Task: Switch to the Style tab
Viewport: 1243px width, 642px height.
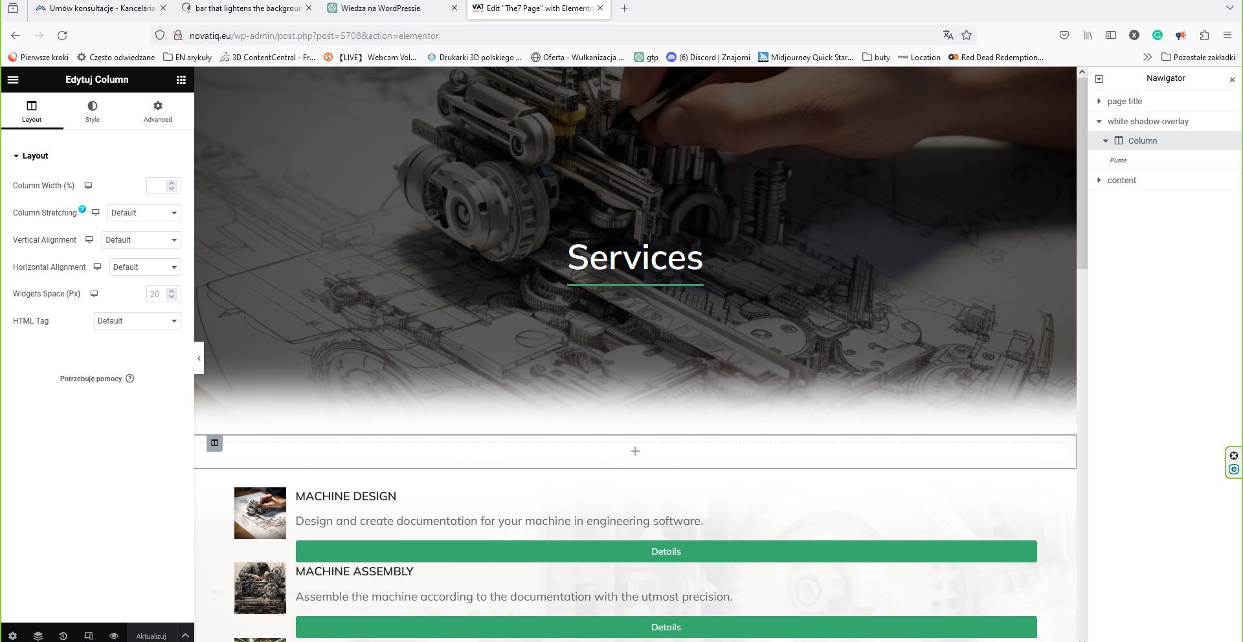Action: tap(93, 111)
